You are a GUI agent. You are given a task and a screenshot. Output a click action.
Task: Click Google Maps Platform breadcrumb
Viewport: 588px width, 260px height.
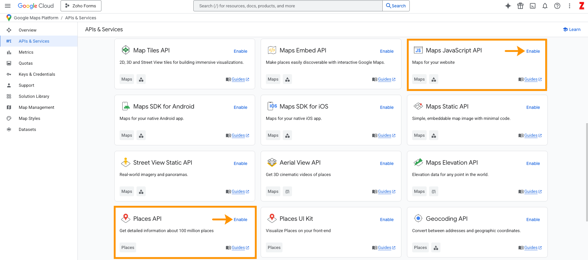coord(36,18)
